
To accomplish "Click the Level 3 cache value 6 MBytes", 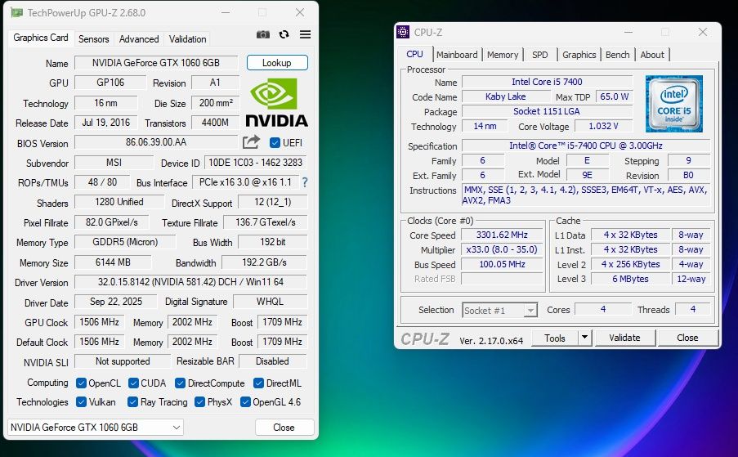I will click(630, 279).
